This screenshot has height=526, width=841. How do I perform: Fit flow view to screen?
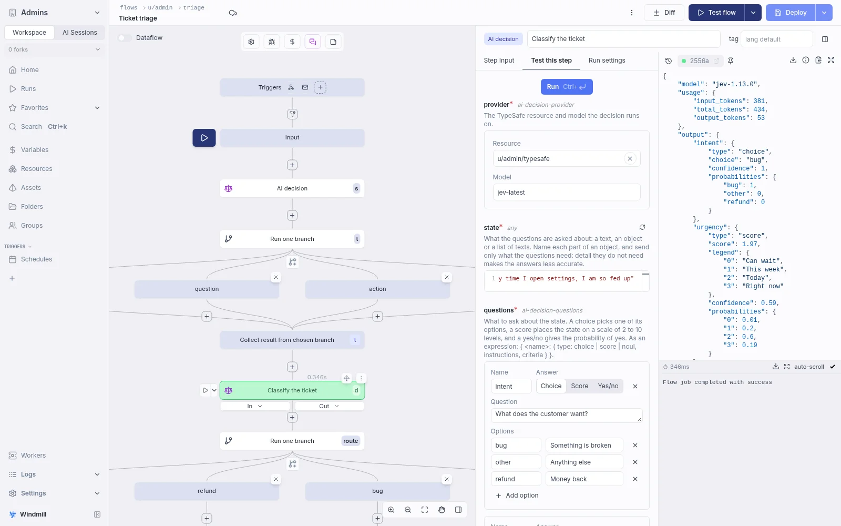click(x=425, y=510)
